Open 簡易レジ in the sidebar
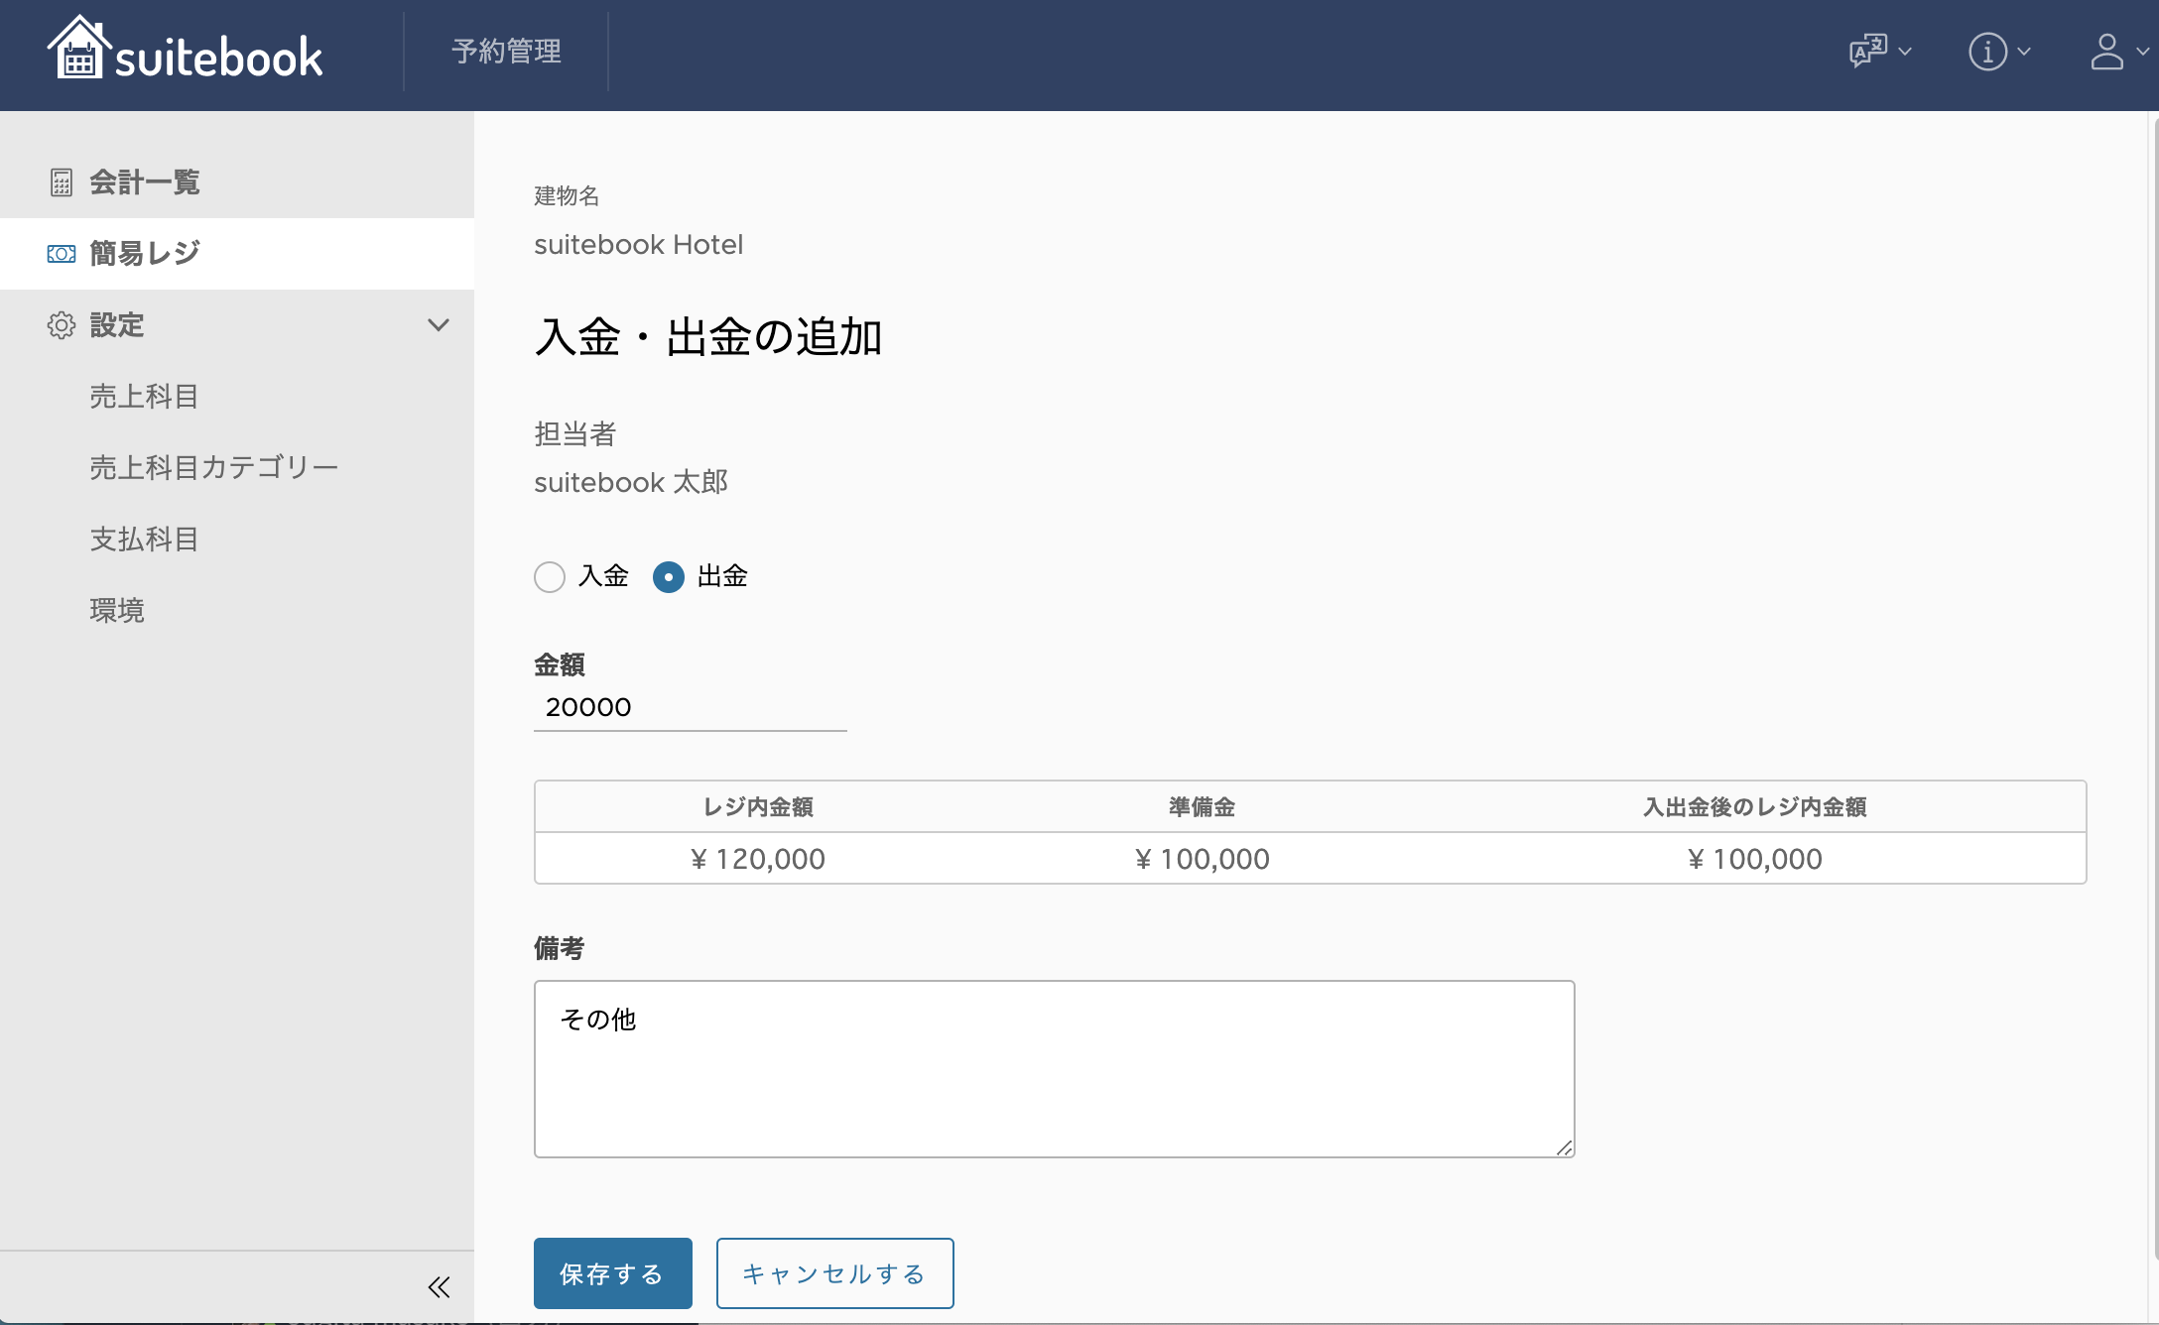The height and width of the screenshot is (1325, 2159). pyautogui.click(x=237, y=254)
